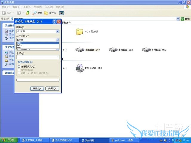Open the 帮助 (Help) menu

coord(60,7)
